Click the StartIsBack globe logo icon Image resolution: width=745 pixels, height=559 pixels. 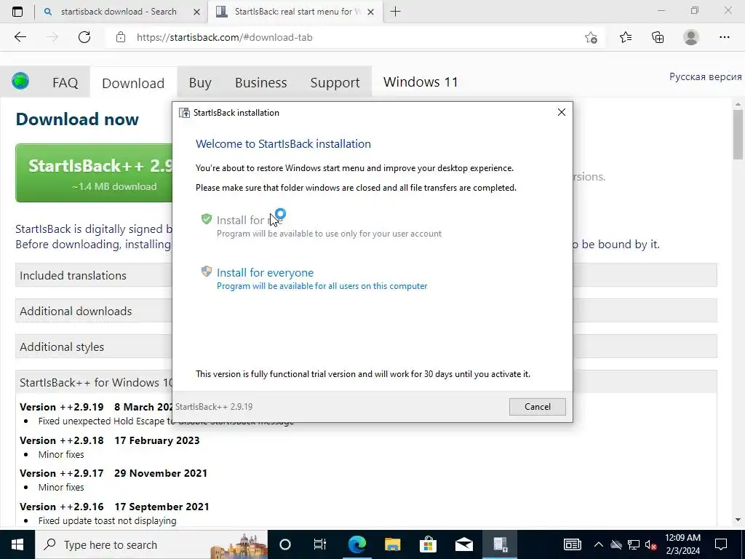20,82
